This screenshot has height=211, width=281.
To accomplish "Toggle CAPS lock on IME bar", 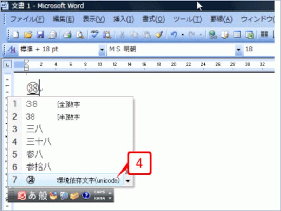I will coord(99,192).
